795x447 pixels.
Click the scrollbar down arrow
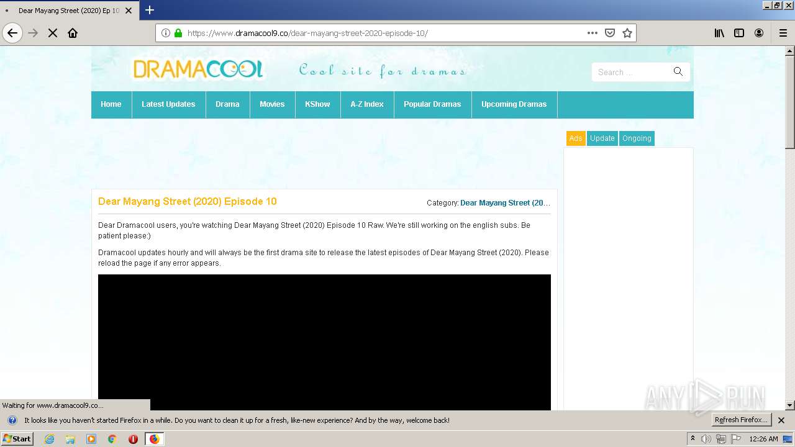pos(790,405)
